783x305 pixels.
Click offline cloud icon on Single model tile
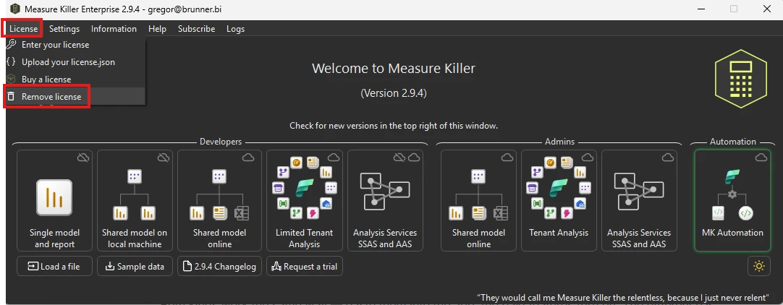click(83, 158)
